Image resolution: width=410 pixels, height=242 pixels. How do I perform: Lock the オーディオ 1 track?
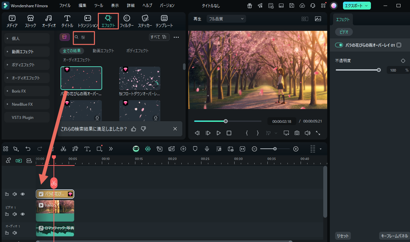pyautogui.click(x=7, y=233)
